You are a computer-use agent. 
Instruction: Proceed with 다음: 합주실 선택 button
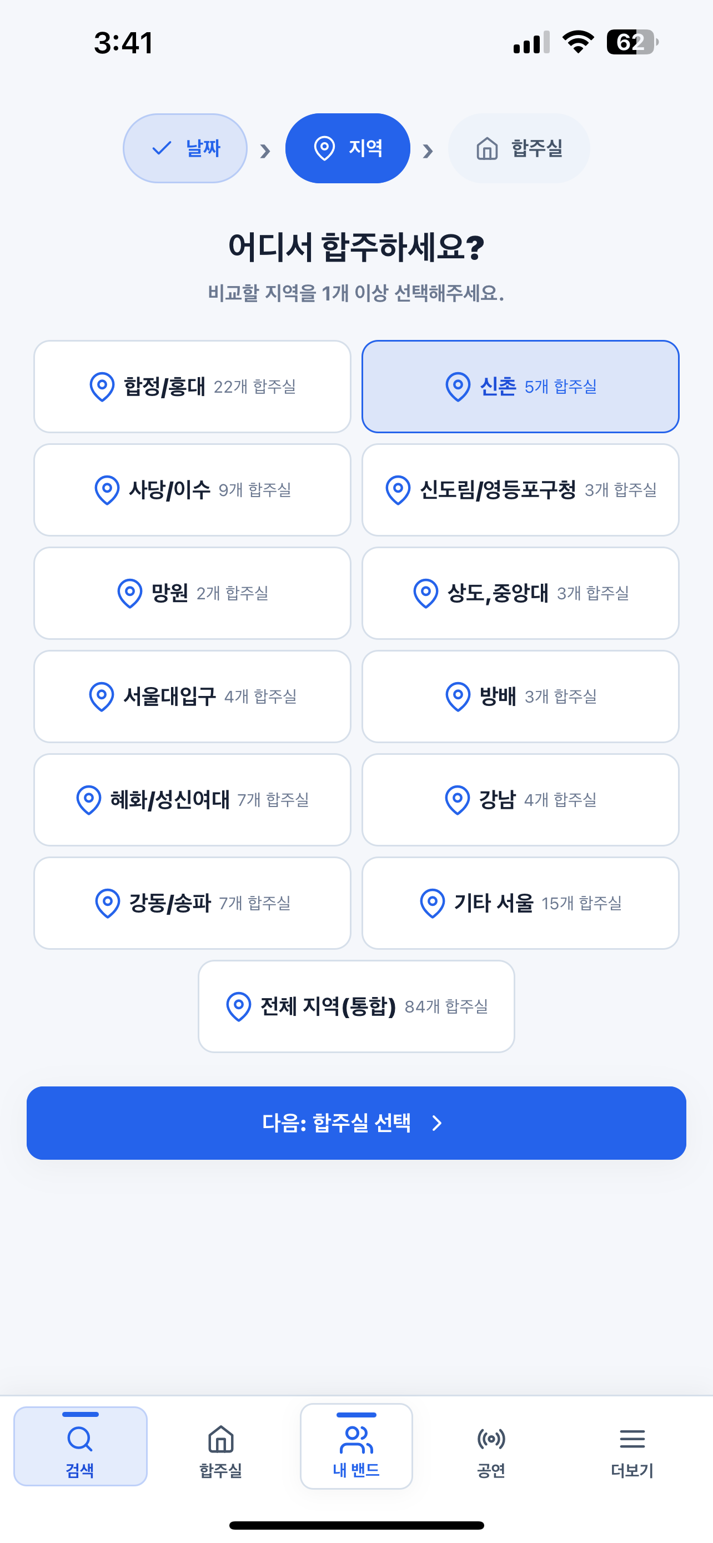(356, 1123)
